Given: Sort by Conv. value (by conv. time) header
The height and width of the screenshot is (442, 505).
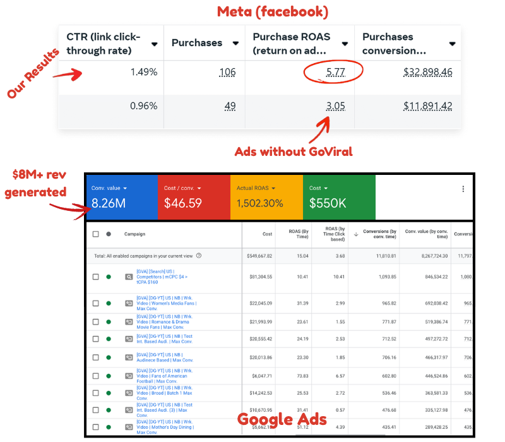Looking at the screenshot, I should tap(427, 234).
